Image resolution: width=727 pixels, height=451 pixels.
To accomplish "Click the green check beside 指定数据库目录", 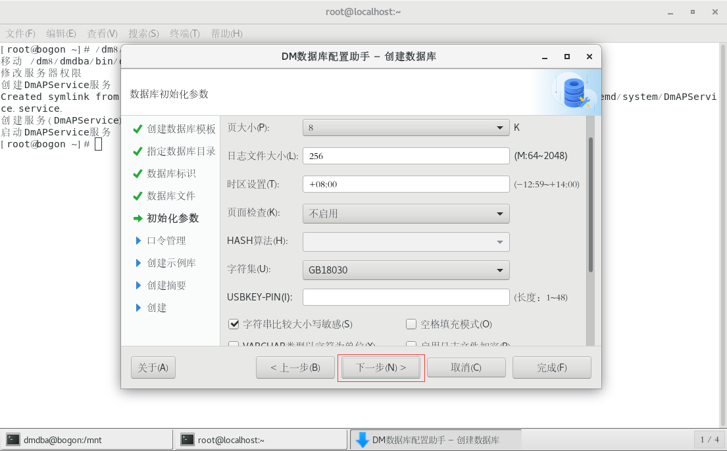I will pos(138,151).
